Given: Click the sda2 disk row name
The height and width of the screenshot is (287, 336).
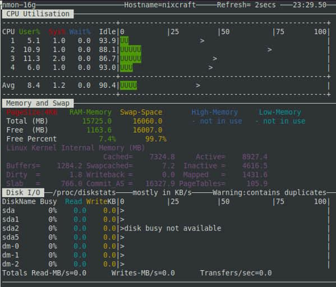Looking at the screenshot, I should (11, 228).
